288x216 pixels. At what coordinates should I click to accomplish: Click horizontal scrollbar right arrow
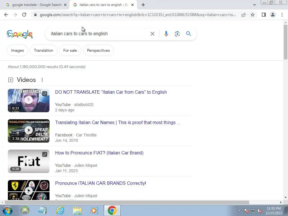tap(281, 202)
